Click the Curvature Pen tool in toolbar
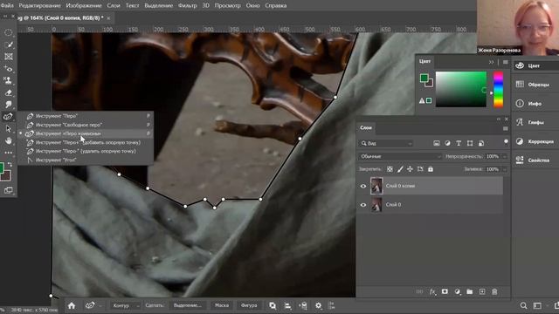 8,116
